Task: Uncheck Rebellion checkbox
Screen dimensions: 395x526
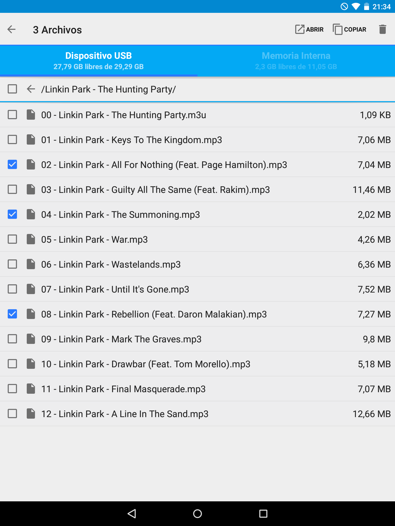Action: click(12, 314)
